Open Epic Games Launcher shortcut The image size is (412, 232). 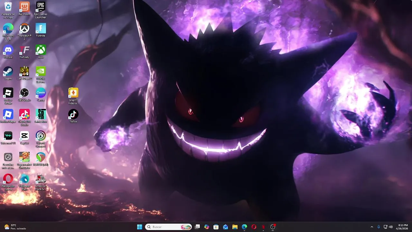[41, 10]
